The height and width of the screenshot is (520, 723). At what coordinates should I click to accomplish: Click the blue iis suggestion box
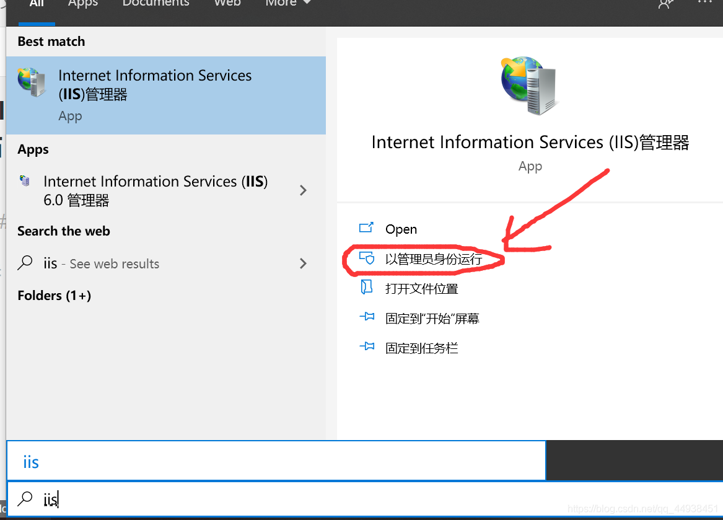pos(276,461)
